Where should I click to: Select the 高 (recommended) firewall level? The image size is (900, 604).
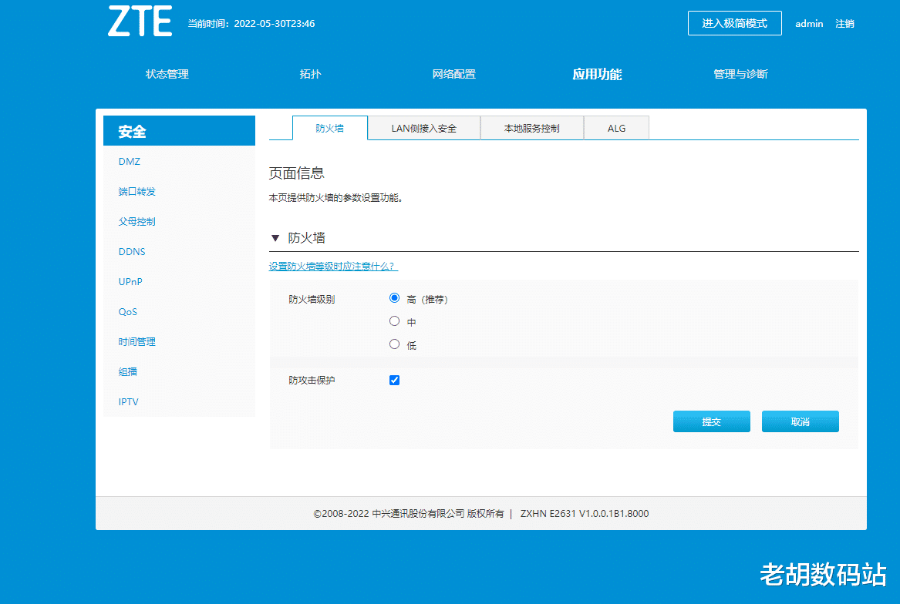click(x=394, y=297)
